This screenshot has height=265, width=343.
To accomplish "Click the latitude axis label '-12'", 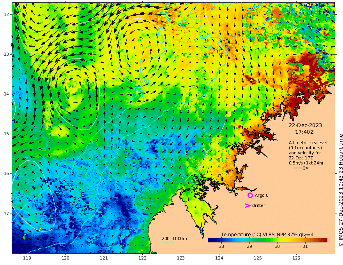I will tap(6, 14).
